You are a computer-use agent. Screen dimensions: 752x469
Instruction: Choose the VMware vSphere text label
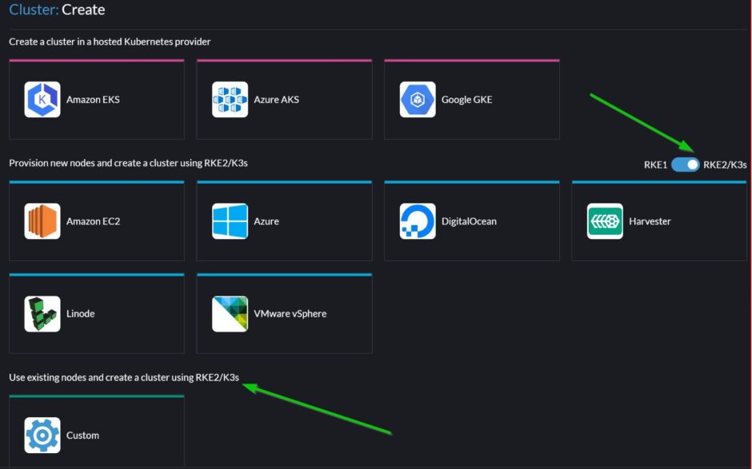[290, 314]
